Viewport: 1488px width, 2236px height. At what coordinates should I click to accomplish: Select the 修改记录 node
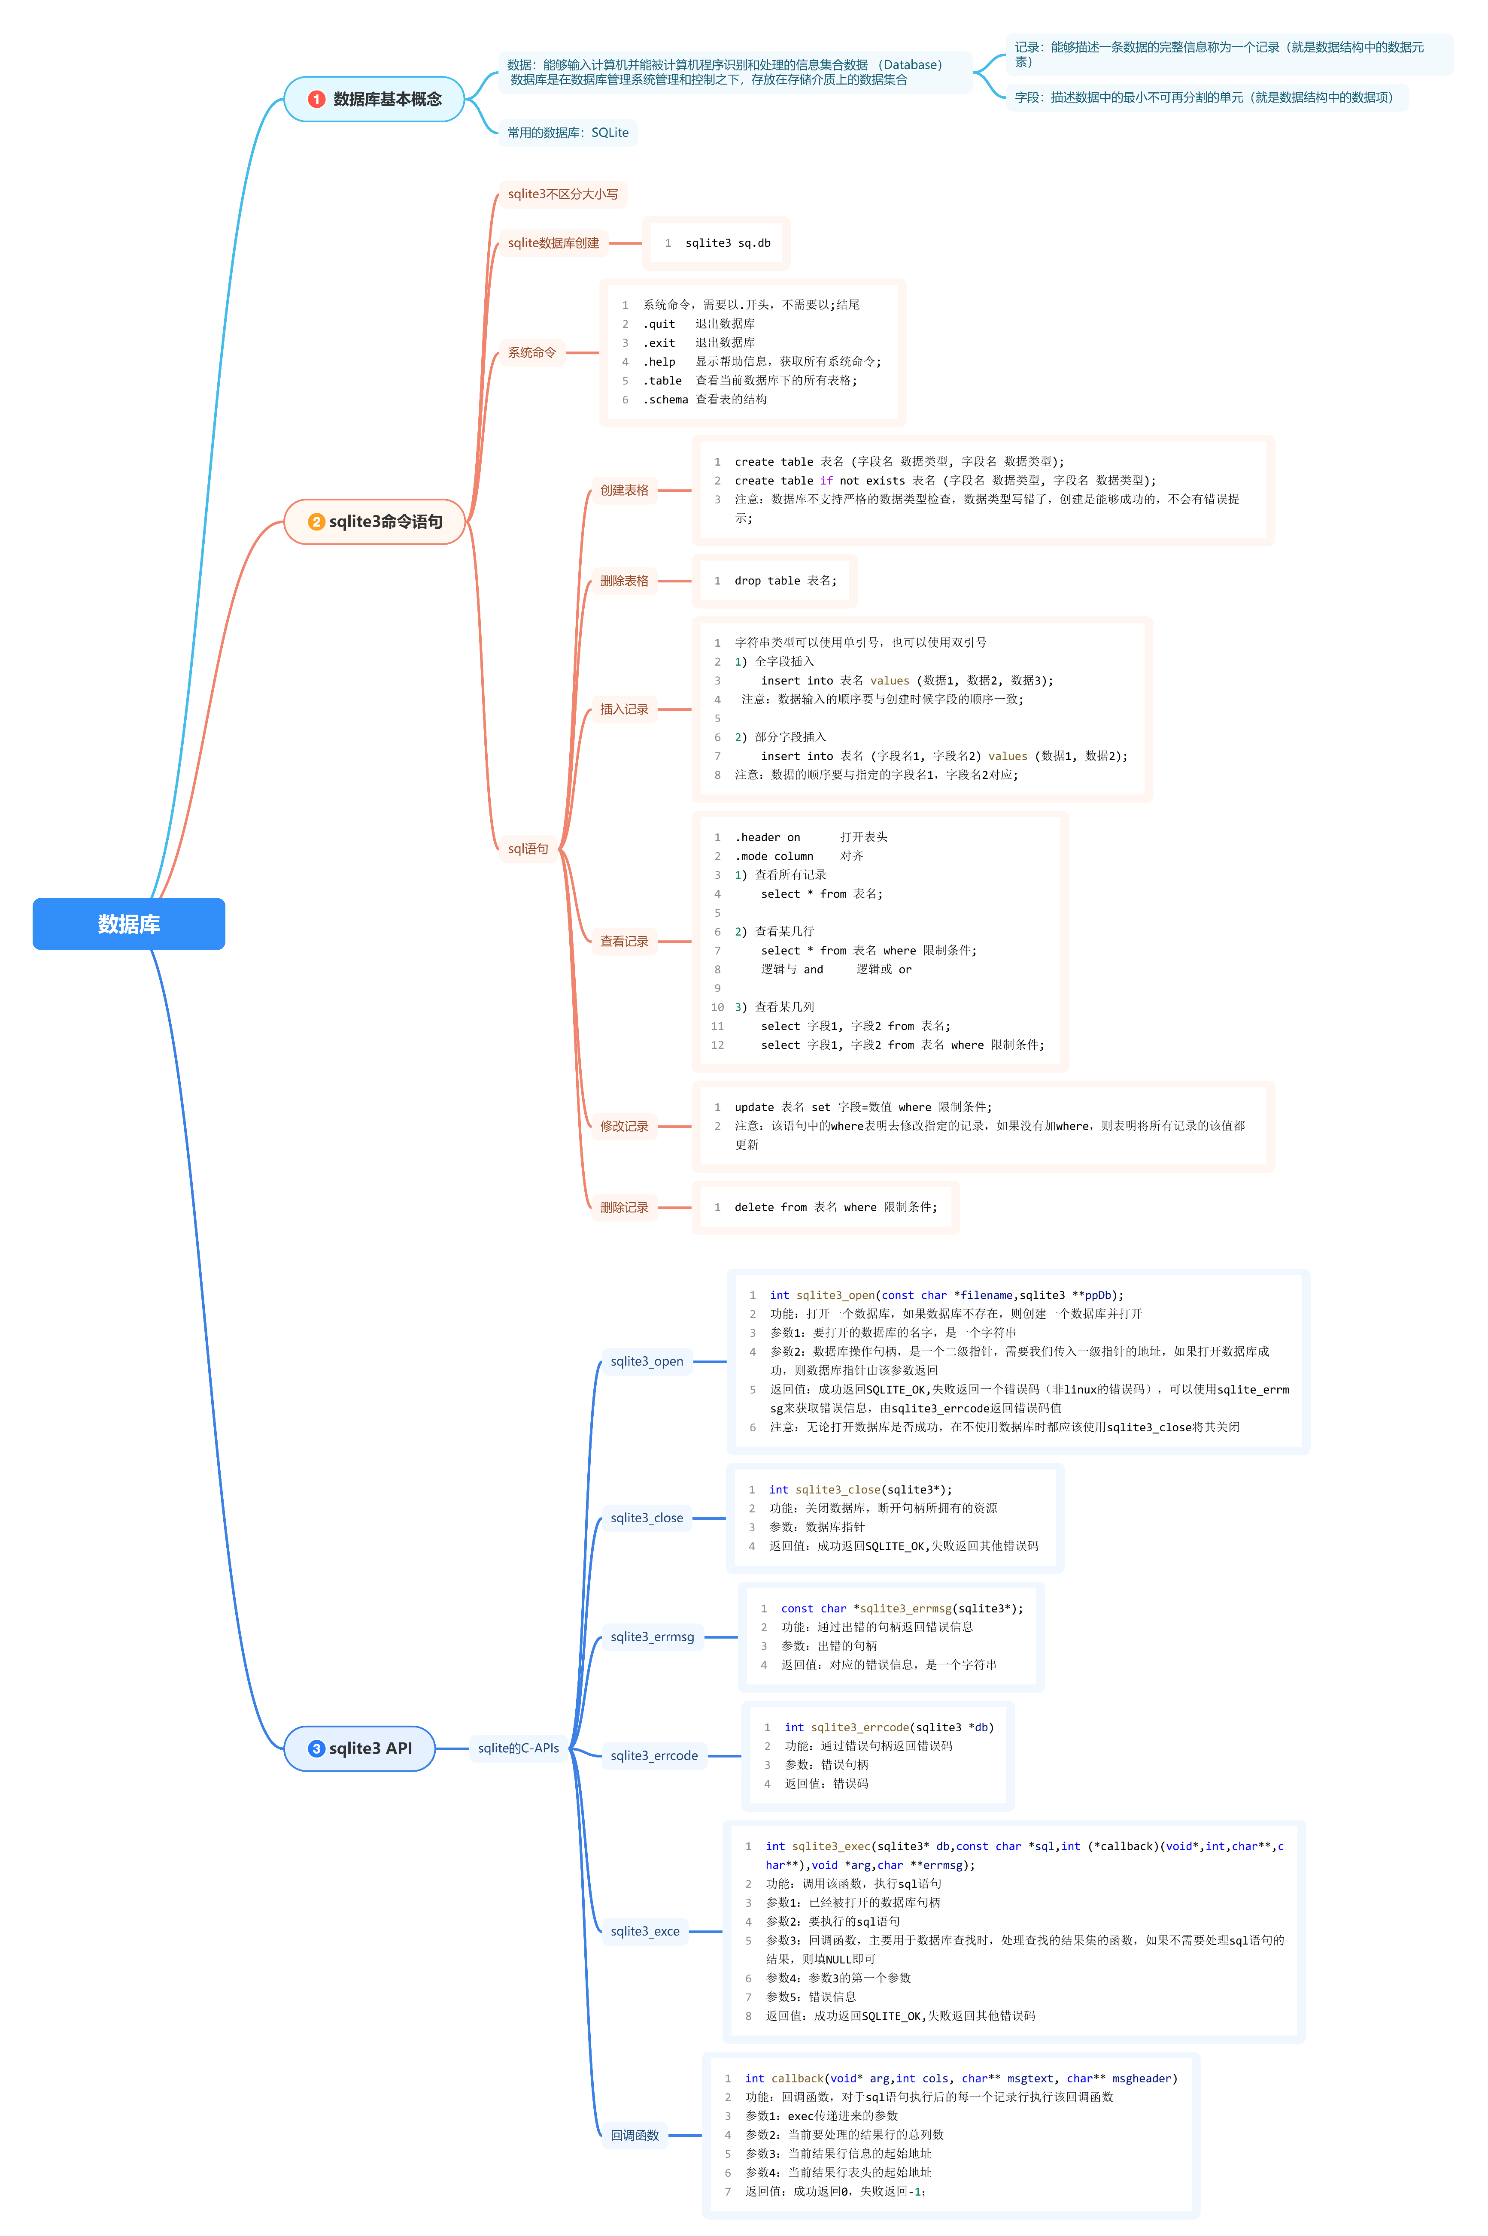point(624,1126)
